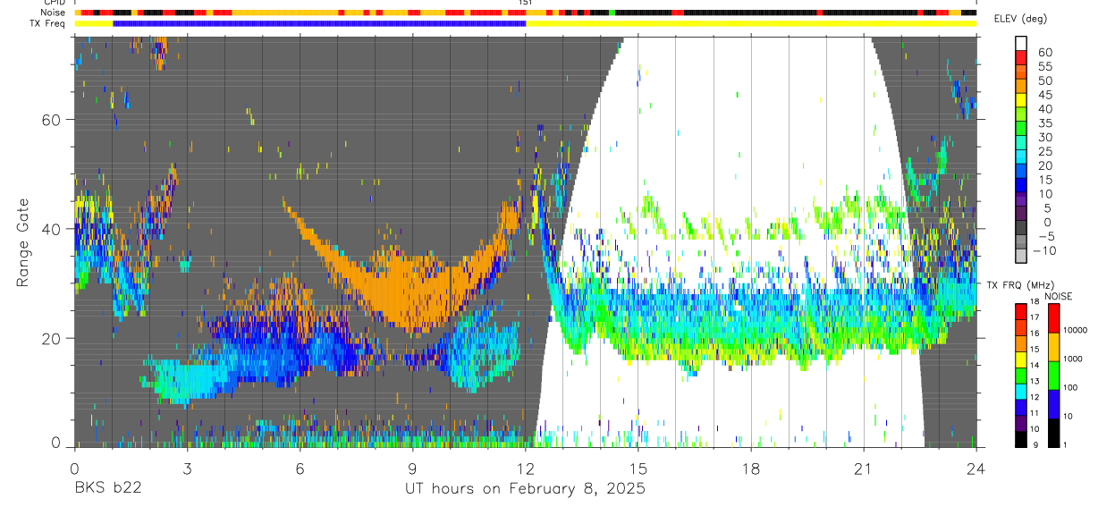Pick cyan segment of ELEV colorbar

pos(1022,157)
